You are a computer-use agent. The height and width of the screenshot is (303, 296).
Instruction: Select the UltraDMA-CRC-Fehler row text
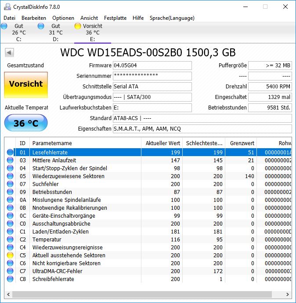pyautogui.click(x=57, y=271)
